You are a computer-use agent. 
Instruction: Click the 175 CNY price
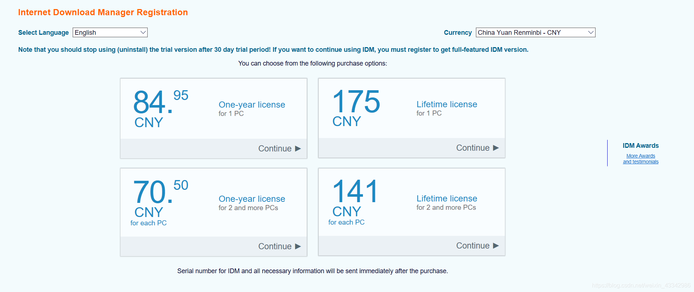pyautogui.click(x=356, y=108)
